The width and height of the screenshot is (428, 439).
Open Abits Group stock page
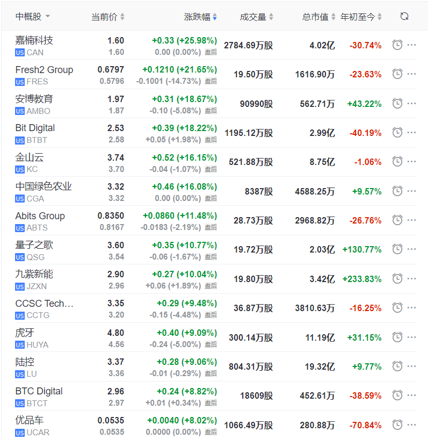tap(216, 221)
